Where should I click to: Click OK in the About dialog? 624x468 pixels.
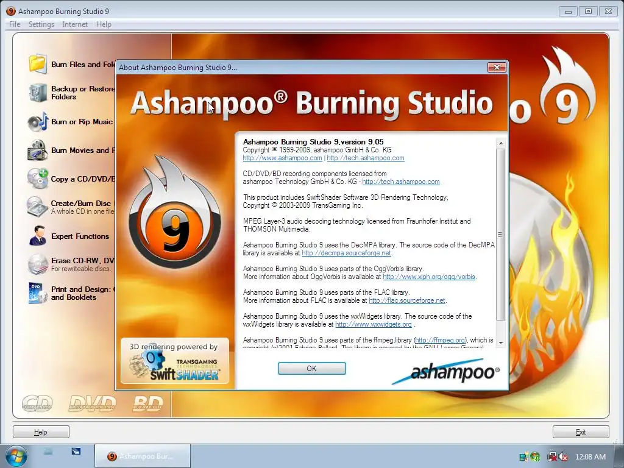[x=311, y=369]
